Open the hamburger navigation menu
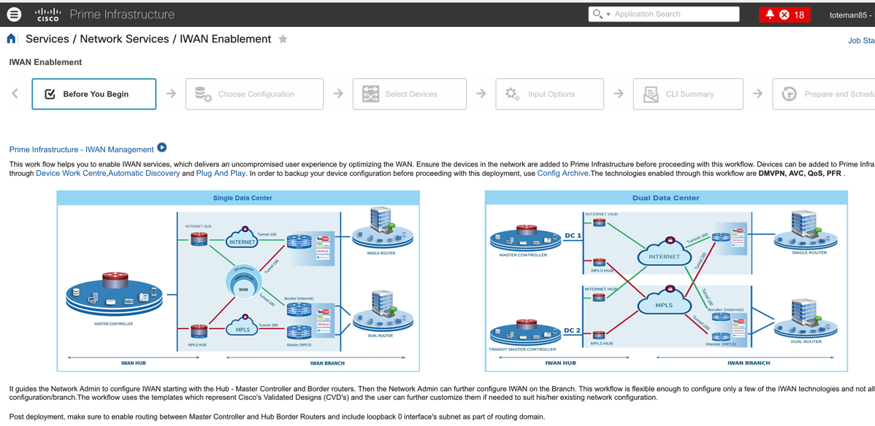The width and height of the screenshot is (875, 426). 14,14
